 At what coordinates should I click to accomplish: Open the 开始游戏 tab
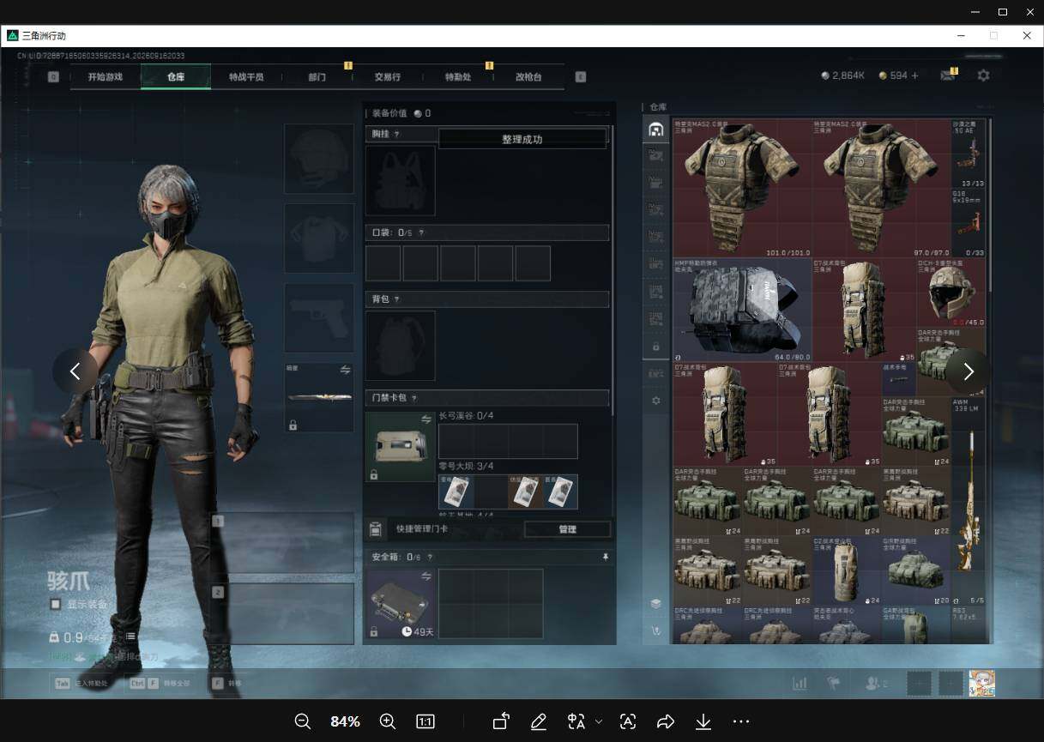click(x=105, y=76)
